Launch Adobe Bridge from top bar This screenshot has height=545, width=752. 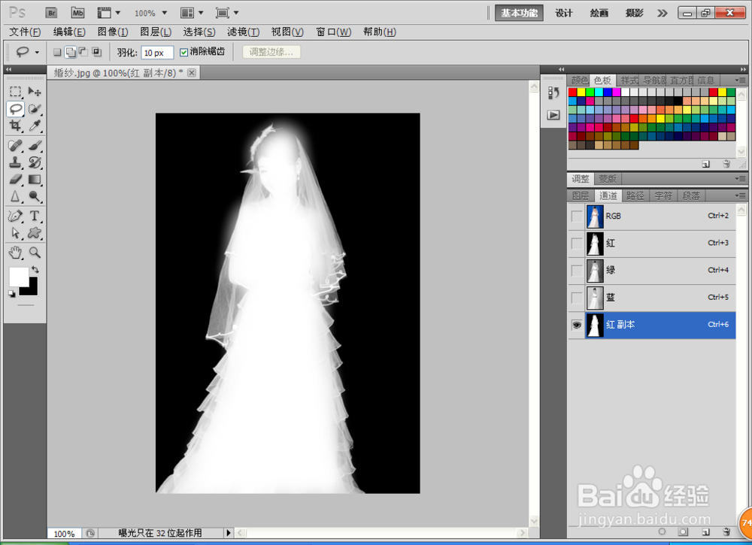click(x=51, y=13)
